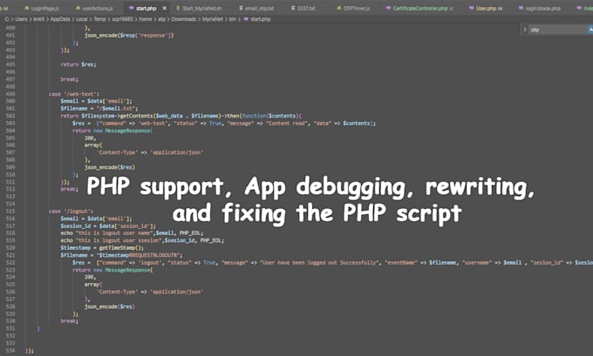Click the start.php file icon in breadcrumb
Viewport: 593px width, 356px height.
click(246, 19)
